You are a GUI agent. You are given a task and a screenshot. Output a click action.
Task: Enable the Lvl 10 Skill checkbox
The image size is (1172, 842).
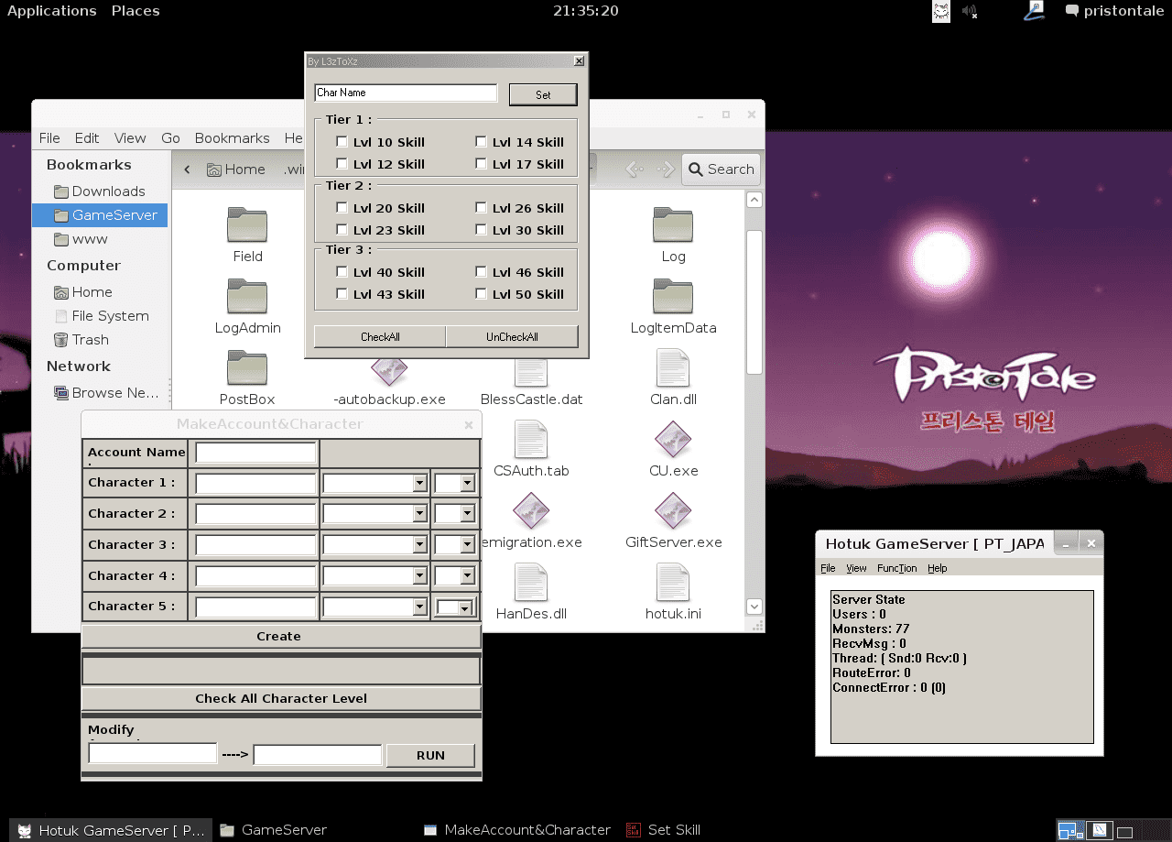pos(342,142)
